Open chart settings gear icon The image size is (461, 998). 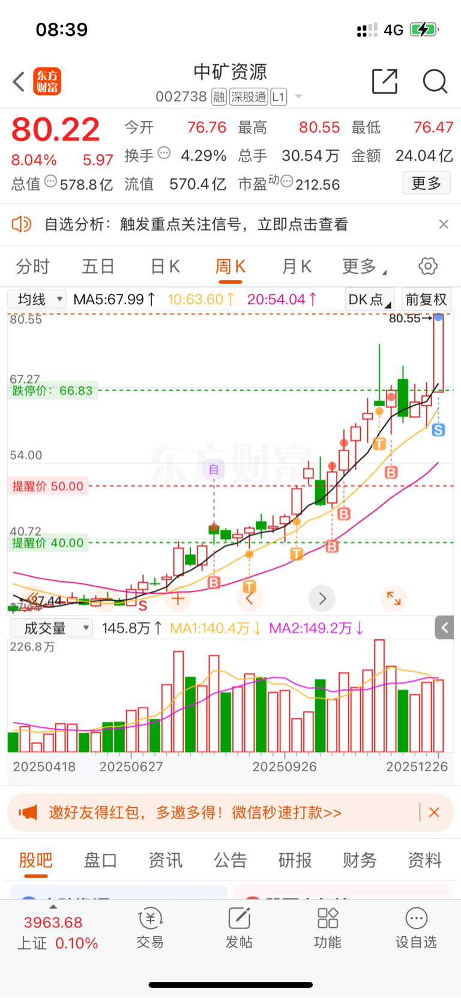tap(428, 266)
